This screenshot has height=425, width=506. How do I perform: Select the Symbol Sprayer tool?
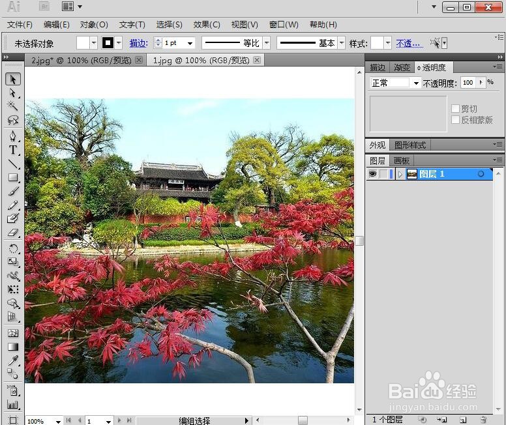click(13, 390)
